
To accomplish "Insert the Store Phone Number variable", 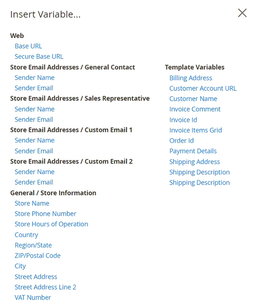I will point(45,214).
